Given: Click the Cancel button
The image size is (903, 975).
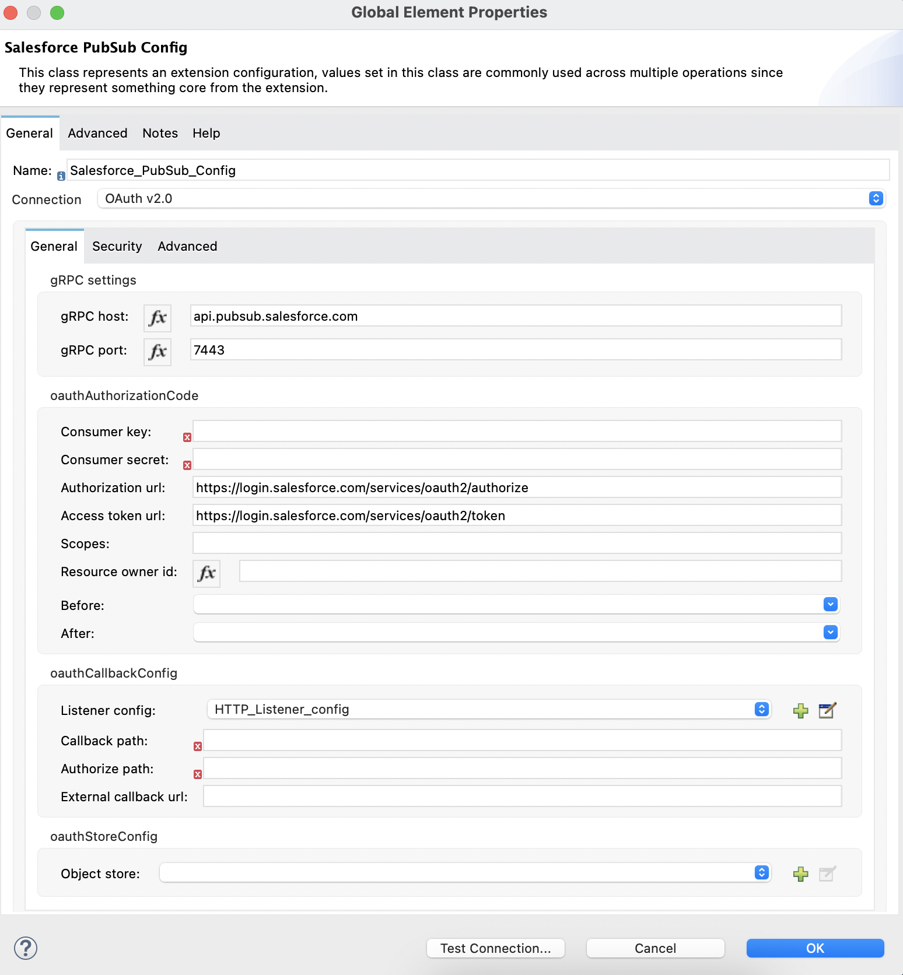Looking at the screenshot, I should 656,948.
